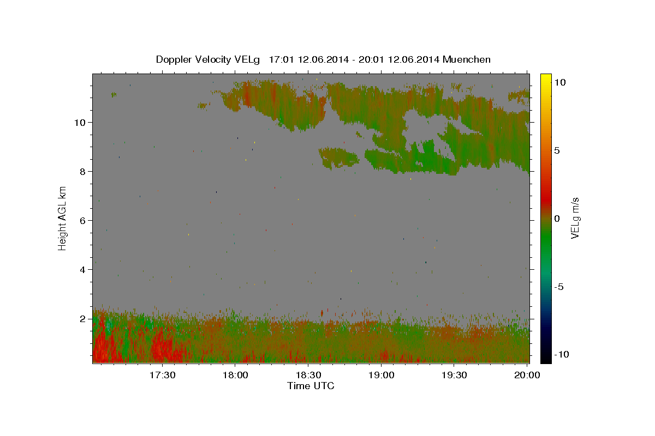Screen dimensions: 655x436
Task: Click the yellow top of the colorbar
Action: pos(546,79)
